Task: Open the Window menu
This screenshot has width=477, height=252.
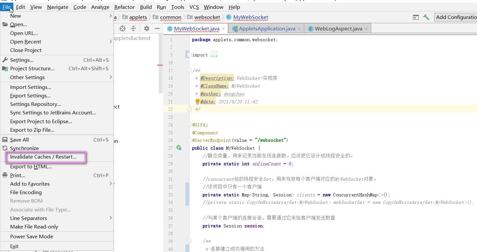Action: (214, 7)
